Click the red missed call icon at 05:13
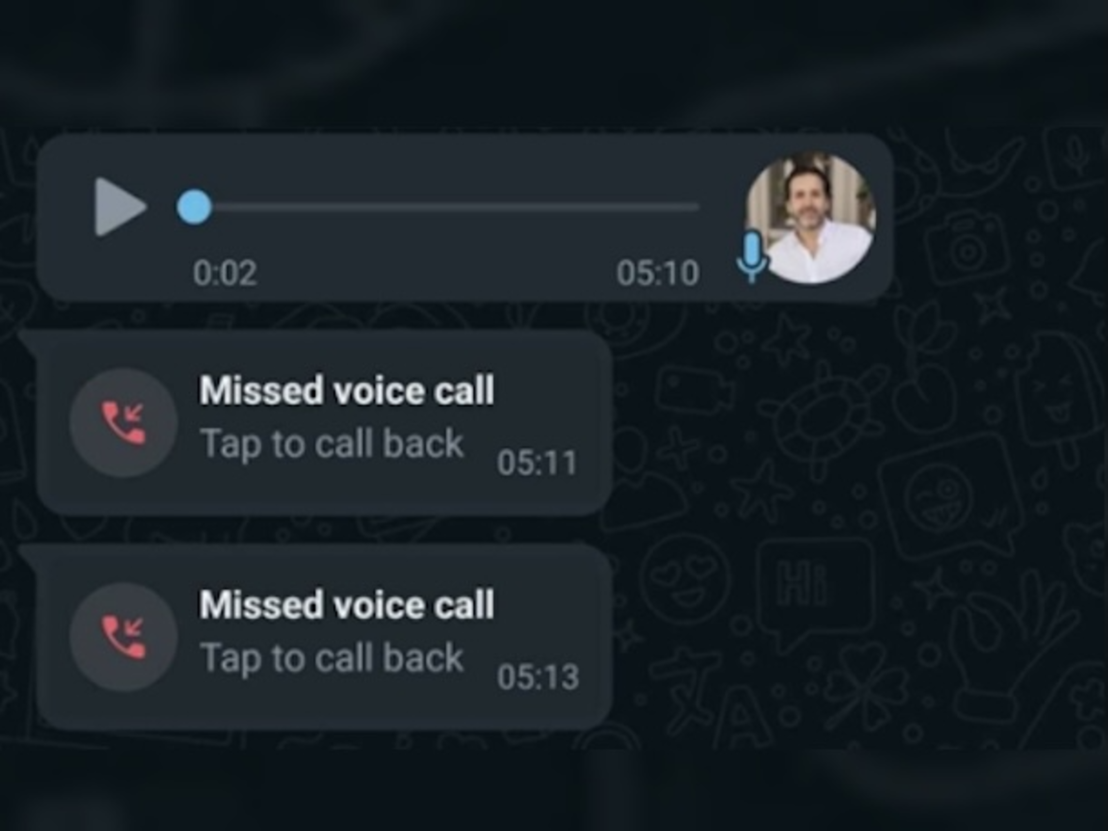 tap(123, 637)
